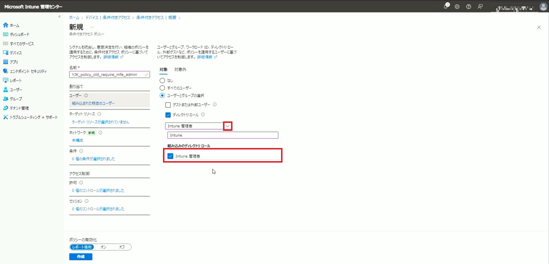Click the すべてのサービス list icon
Image resolution: width=549 pixels, height=264 pixels.
[5, 43]
